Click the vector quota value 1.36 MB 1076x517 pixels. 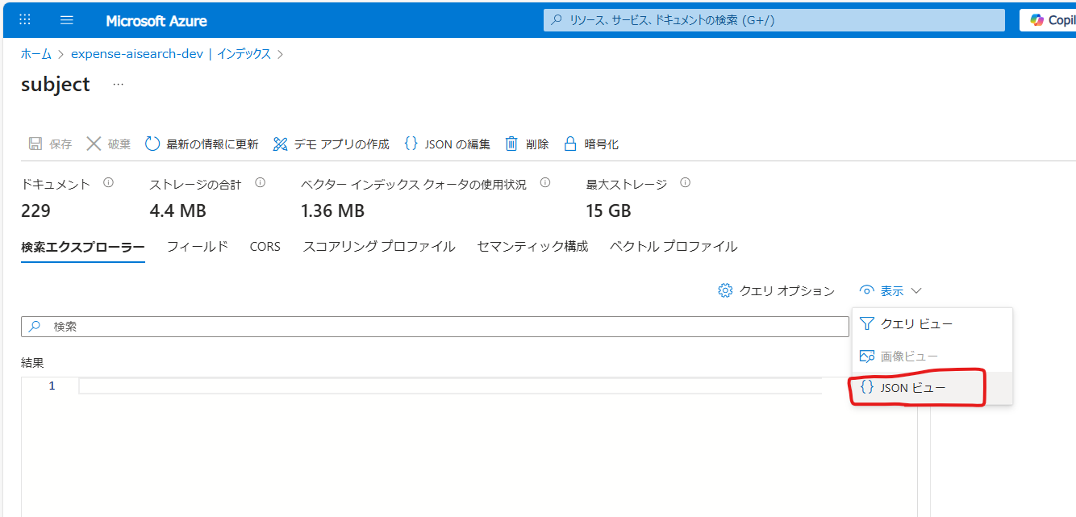tap(332, 211)
